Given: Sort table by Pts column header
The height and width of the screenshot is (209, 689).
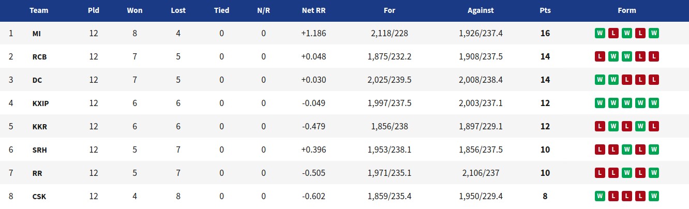Looking at the screenshot, I should (545, 10).
